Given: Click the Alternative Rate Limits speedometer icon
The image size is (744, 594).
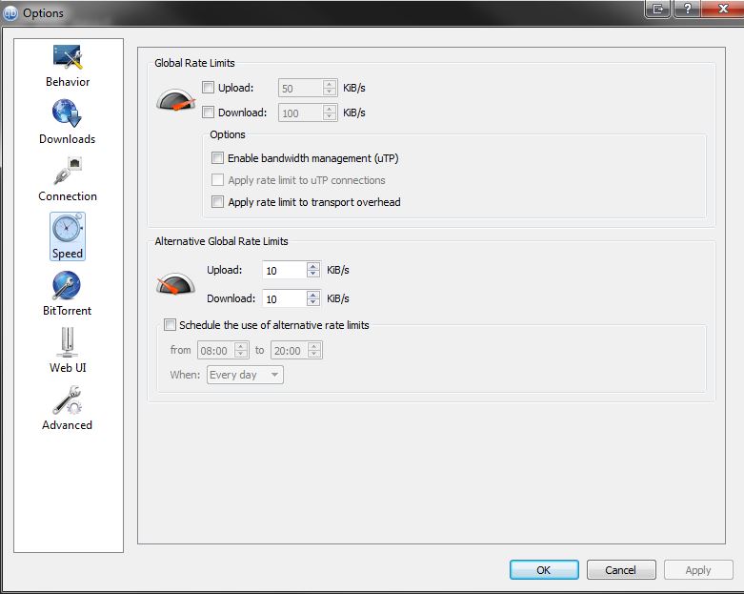Looking at the screenshot, I should (x=175, y=283).
